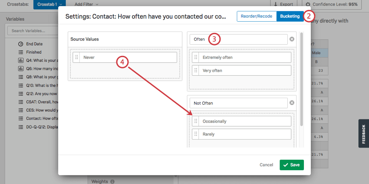Click drag handle beside Occasionally
Viewport: 369px width, 184px height.
[x=195, y=121]
